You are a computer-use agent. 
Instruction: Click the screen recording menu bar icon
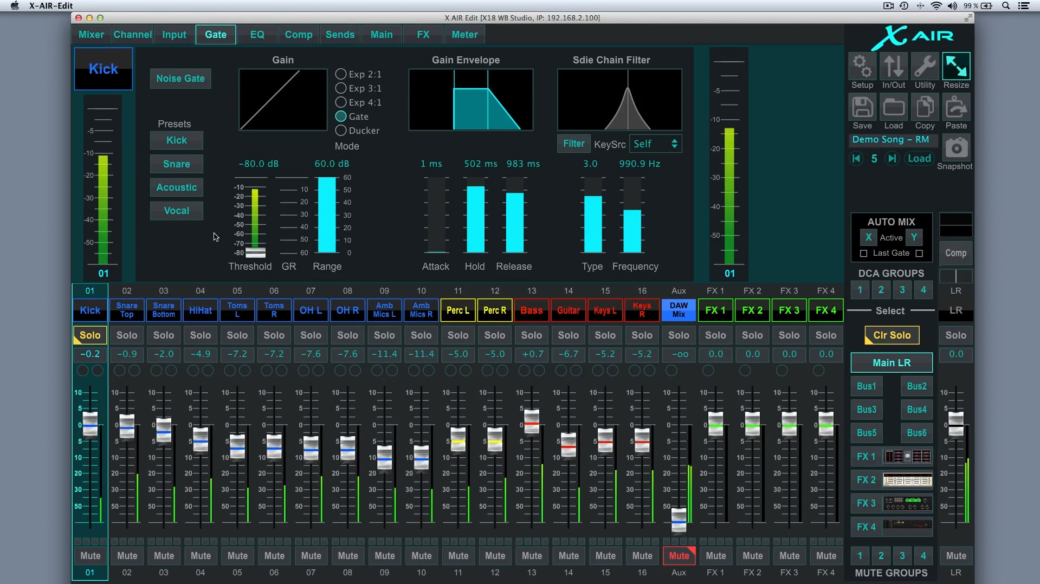click(x=888, y=5)
